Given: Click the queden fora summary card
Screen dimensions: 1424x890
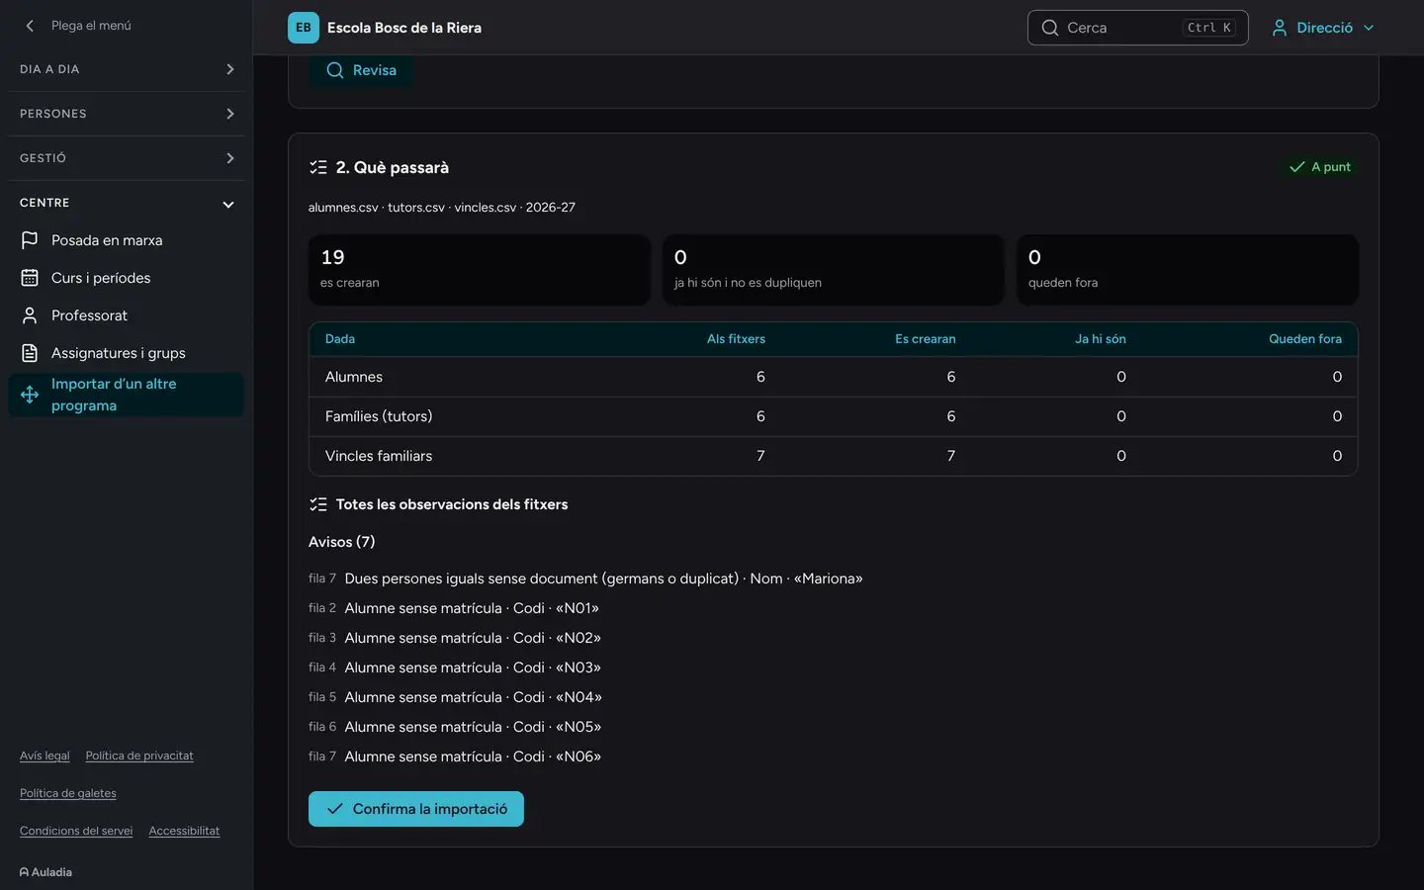Looking at the screenshot, I should (1188, 269).
